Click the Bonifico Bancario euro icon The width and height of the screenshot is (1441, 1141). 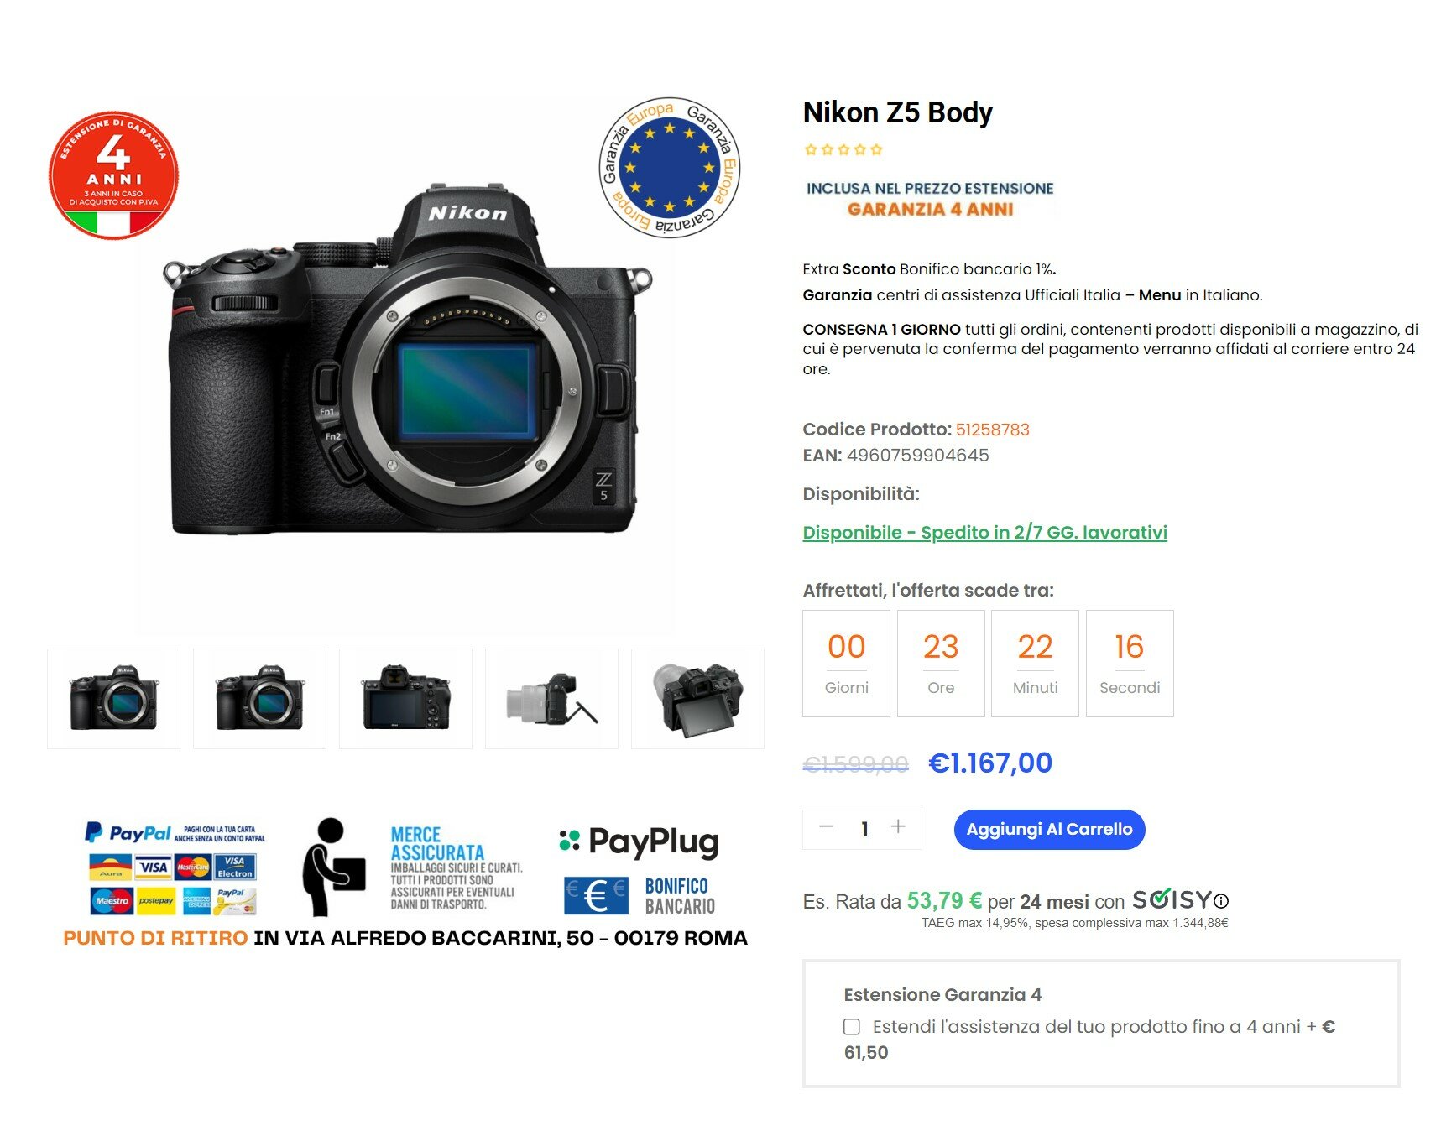click(x=596, y=895)
